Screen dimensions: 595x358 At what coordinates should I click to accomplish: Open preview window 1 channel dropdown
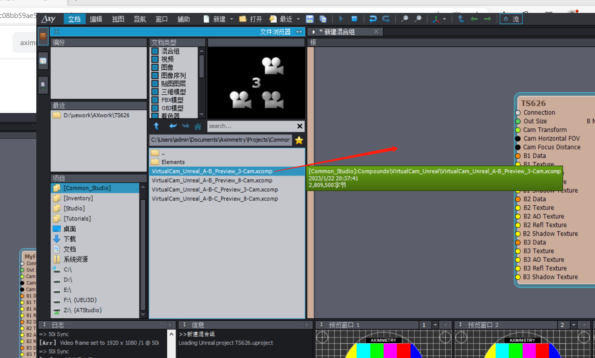pyautogui.click(x=435, y=325)
